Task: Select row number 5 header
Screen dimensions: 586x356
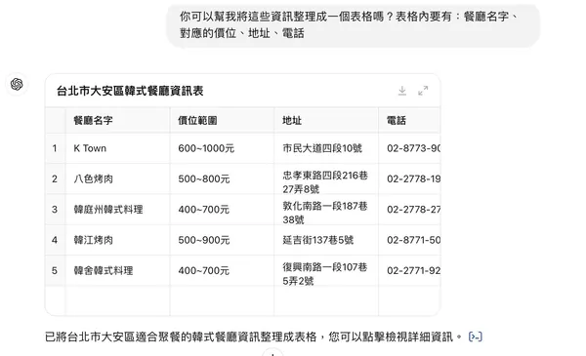Action: pyautogui.click(x=55, y=270)
